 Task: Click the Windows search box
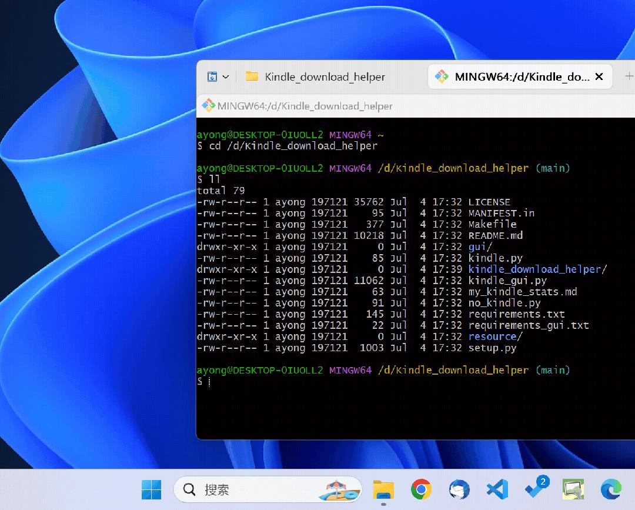(253, 489)
